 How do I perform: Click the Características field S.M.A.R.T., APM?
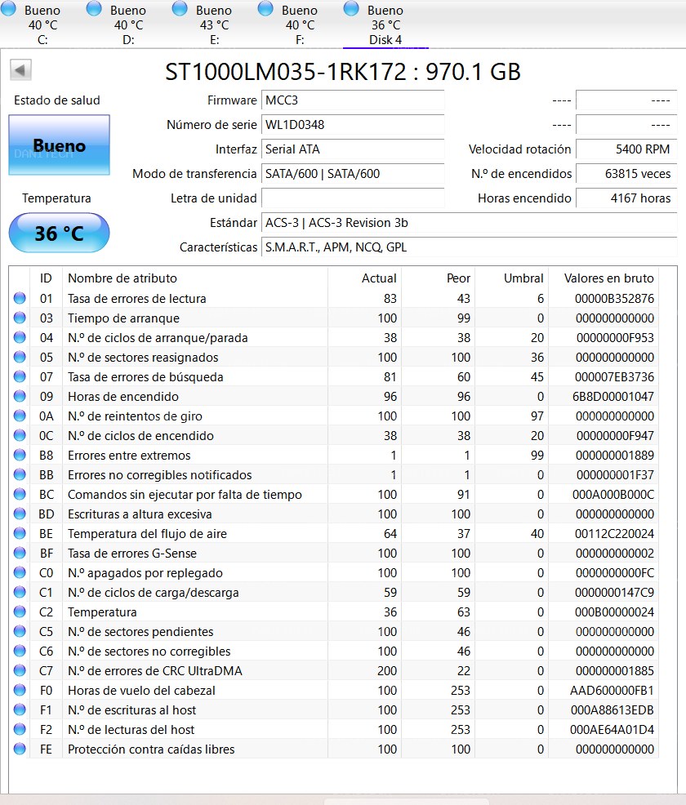coord(470,247)
